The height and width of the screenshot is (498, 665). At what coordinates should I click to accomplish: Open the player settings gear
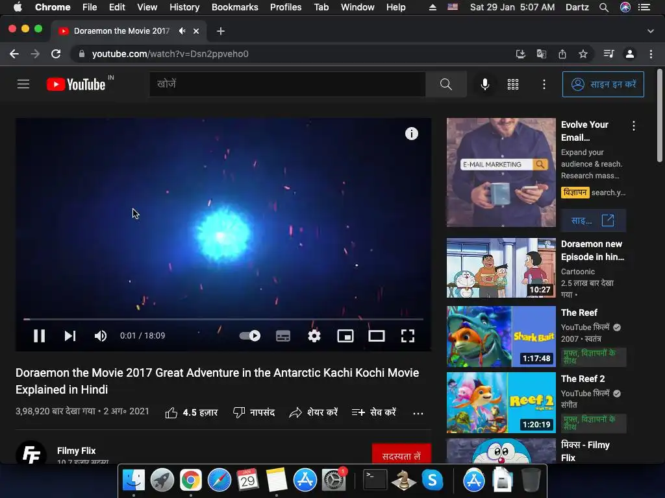tap(314, 336)
